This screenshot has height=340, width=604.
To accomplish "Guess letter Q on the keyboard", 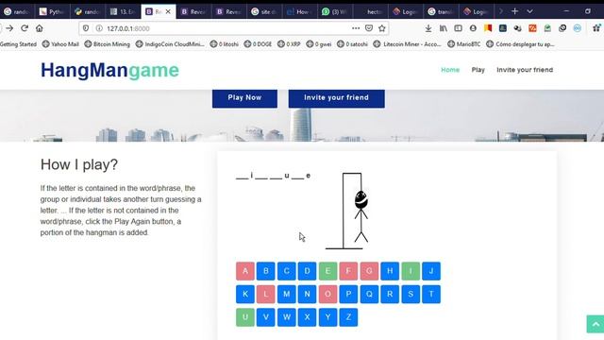I will click(369, 294).
